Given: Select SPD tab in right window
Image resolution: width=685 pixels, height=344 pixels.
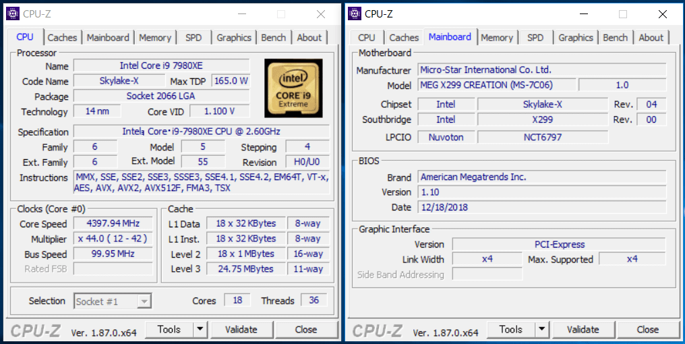Looking at the screenshot, I should [535, 38].
